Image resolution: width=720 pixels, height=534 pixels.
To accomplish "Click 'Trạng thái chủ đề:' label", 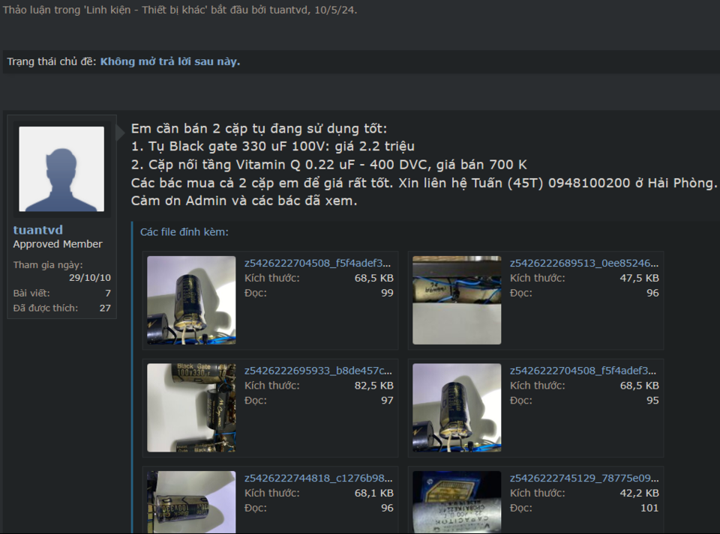I will click(x=52, y=61).
